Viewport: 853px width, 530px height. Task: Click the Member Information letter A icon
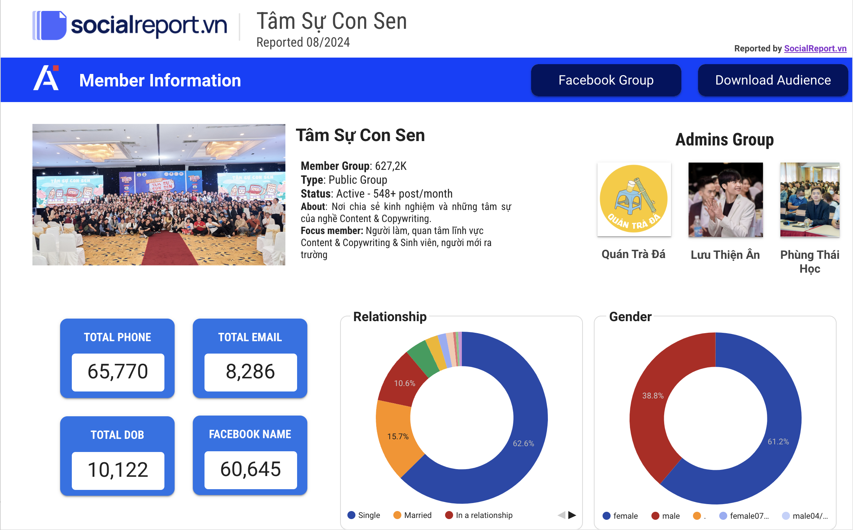pyautogui.click(x=46, y=78)
